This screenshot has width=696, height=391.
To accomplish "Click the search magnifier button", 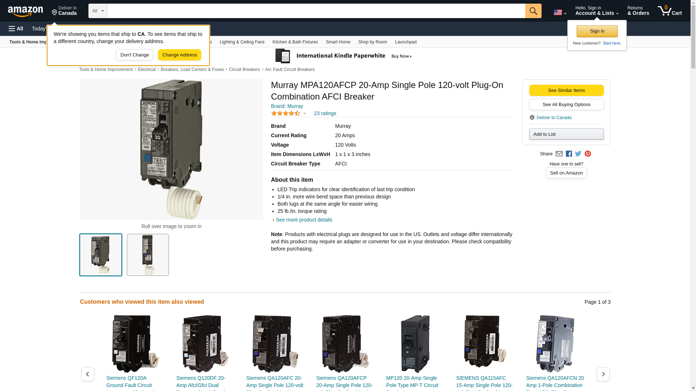I will [x=533, y=11].
